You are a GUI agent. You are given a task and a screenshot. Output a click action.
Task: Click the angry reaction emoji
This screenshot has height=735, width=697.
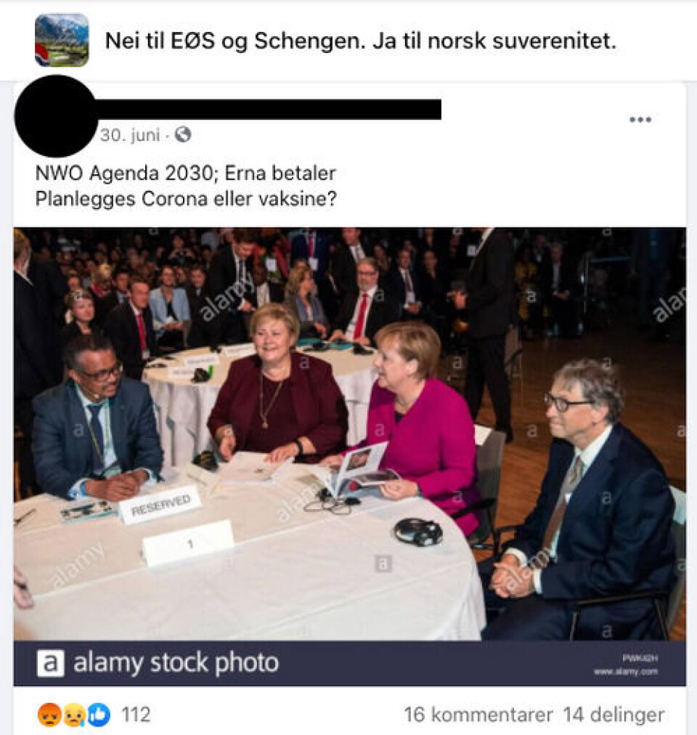49,715
